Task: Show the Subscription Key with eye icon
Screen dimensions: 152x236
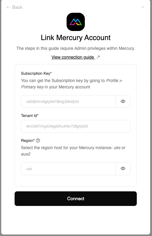Action: [123, 101]
